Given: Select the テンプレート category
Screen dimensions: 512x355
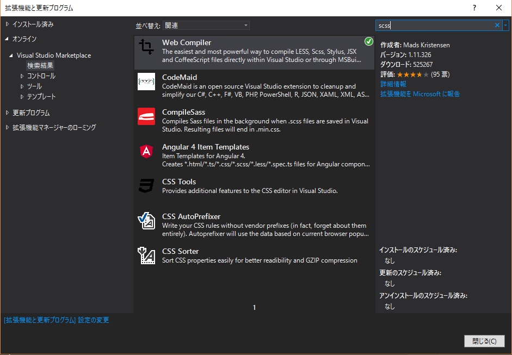Looking at the screenshot, I should pos(41,97).
